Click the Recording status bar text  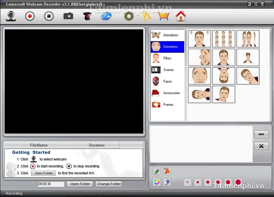(14, 193)
